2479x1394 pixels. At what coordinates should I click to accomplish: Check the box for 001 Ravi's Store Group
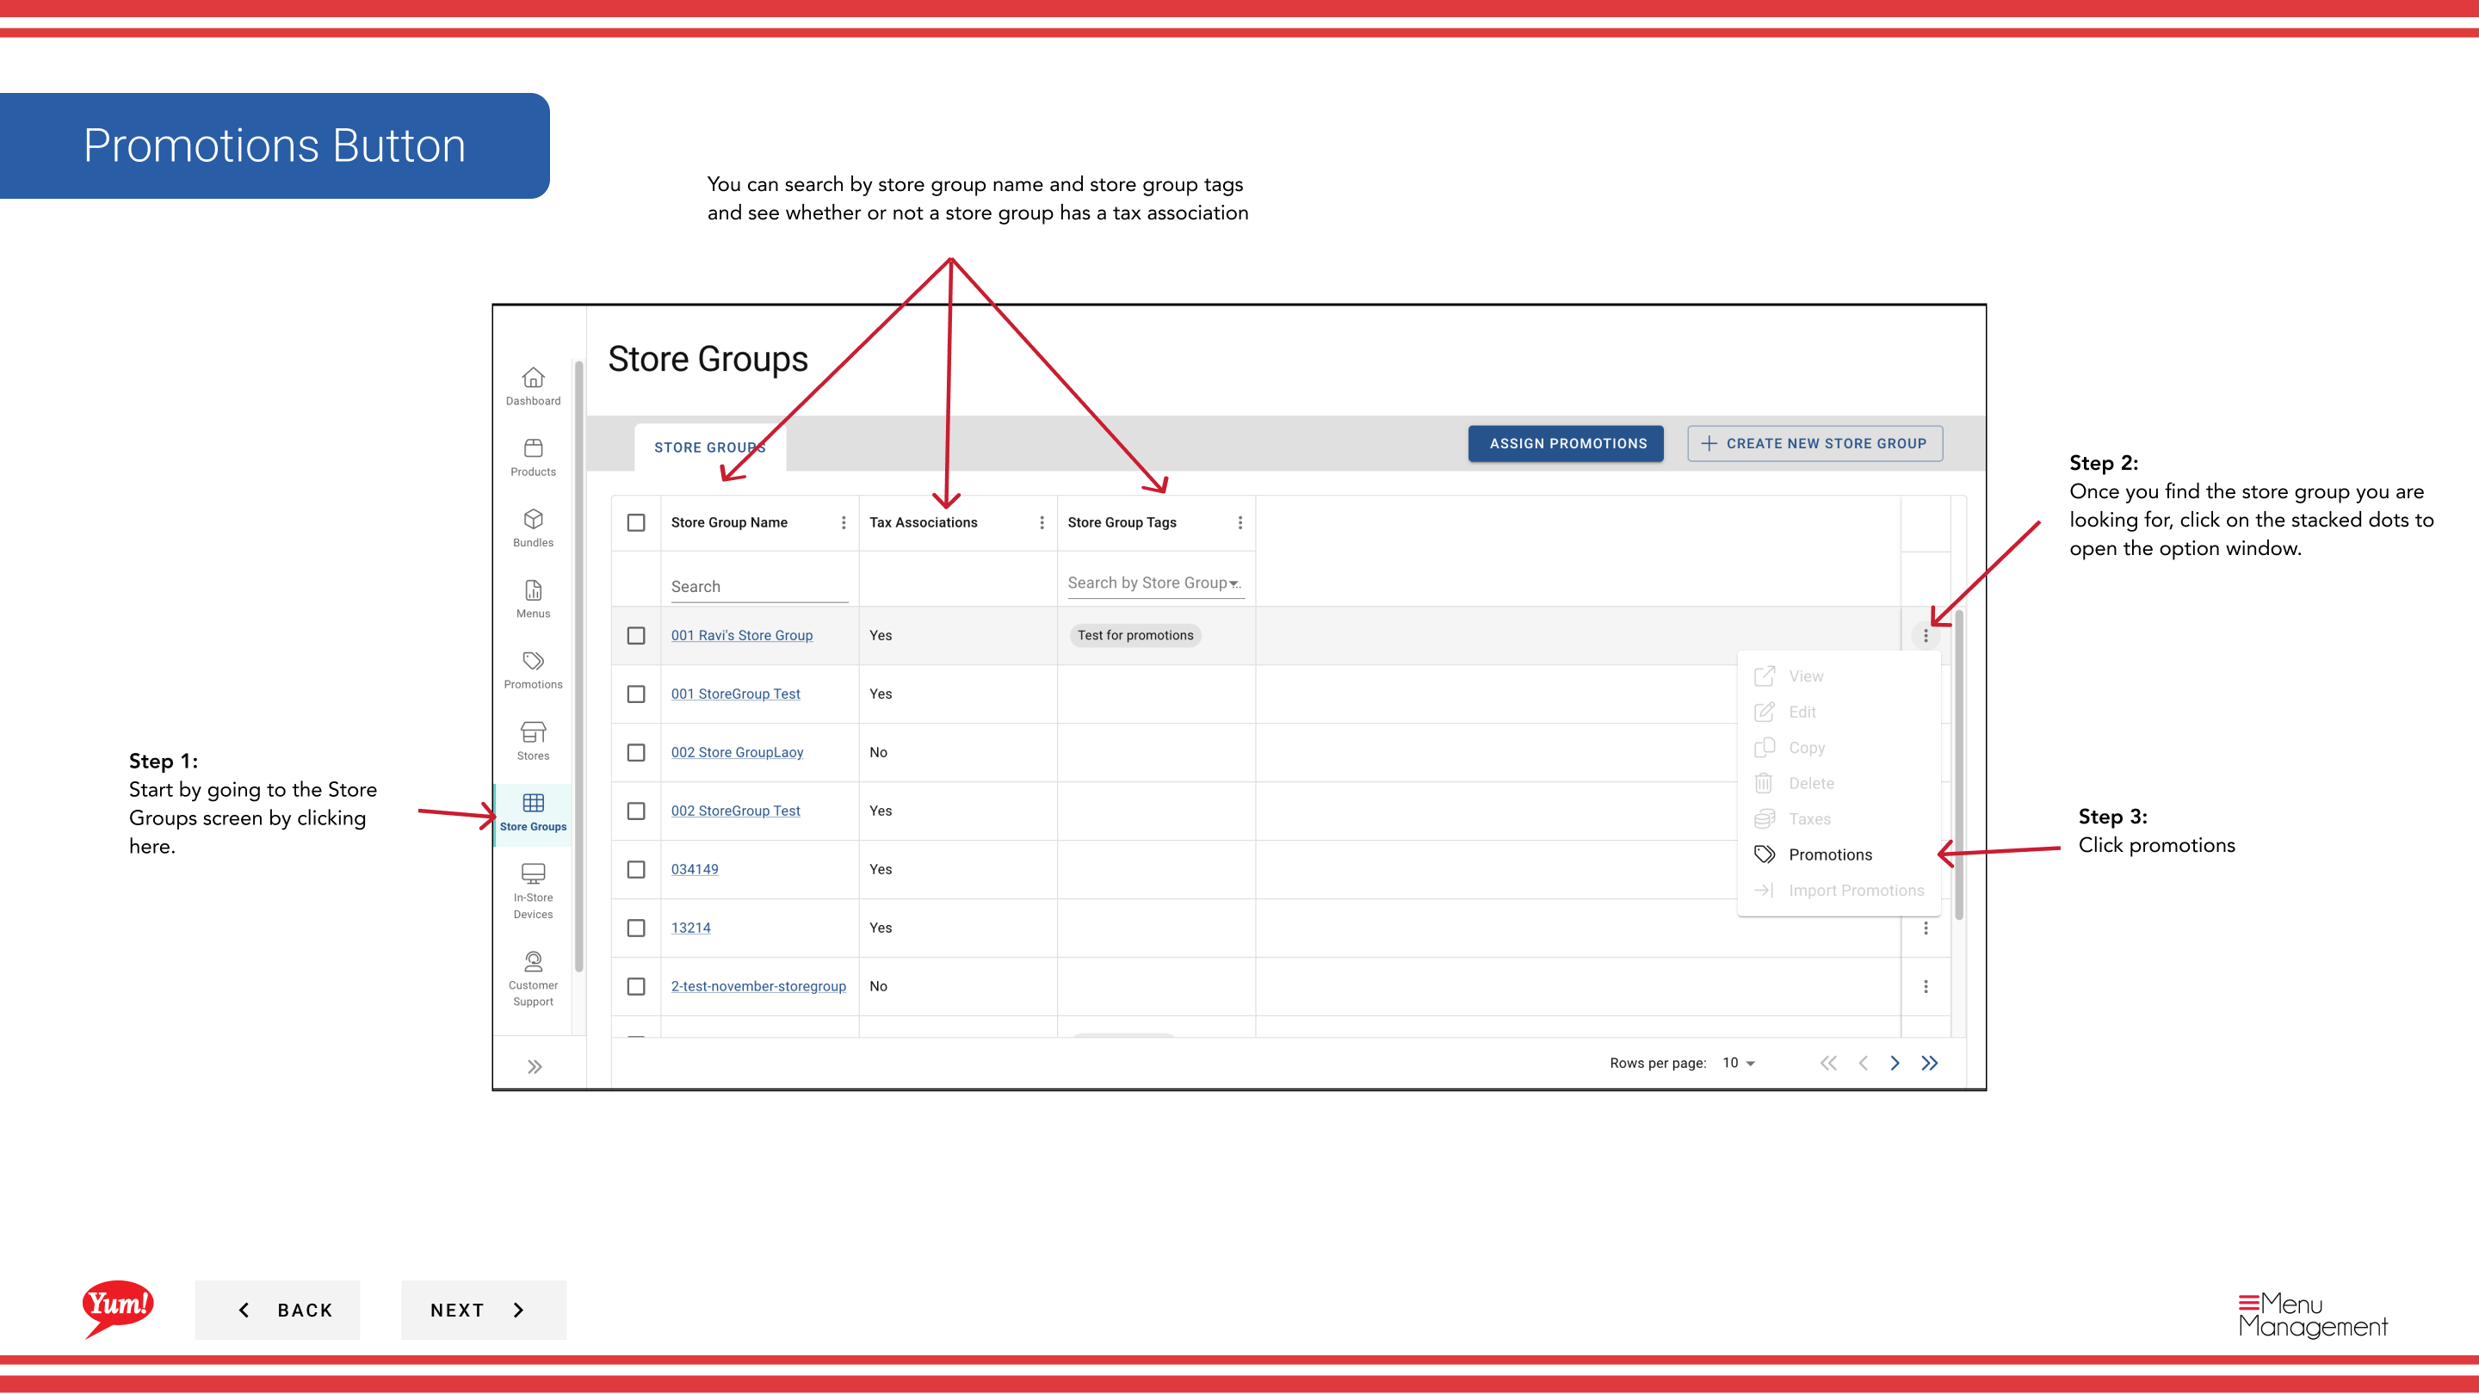pyautogui.click(x=636, y=635)
